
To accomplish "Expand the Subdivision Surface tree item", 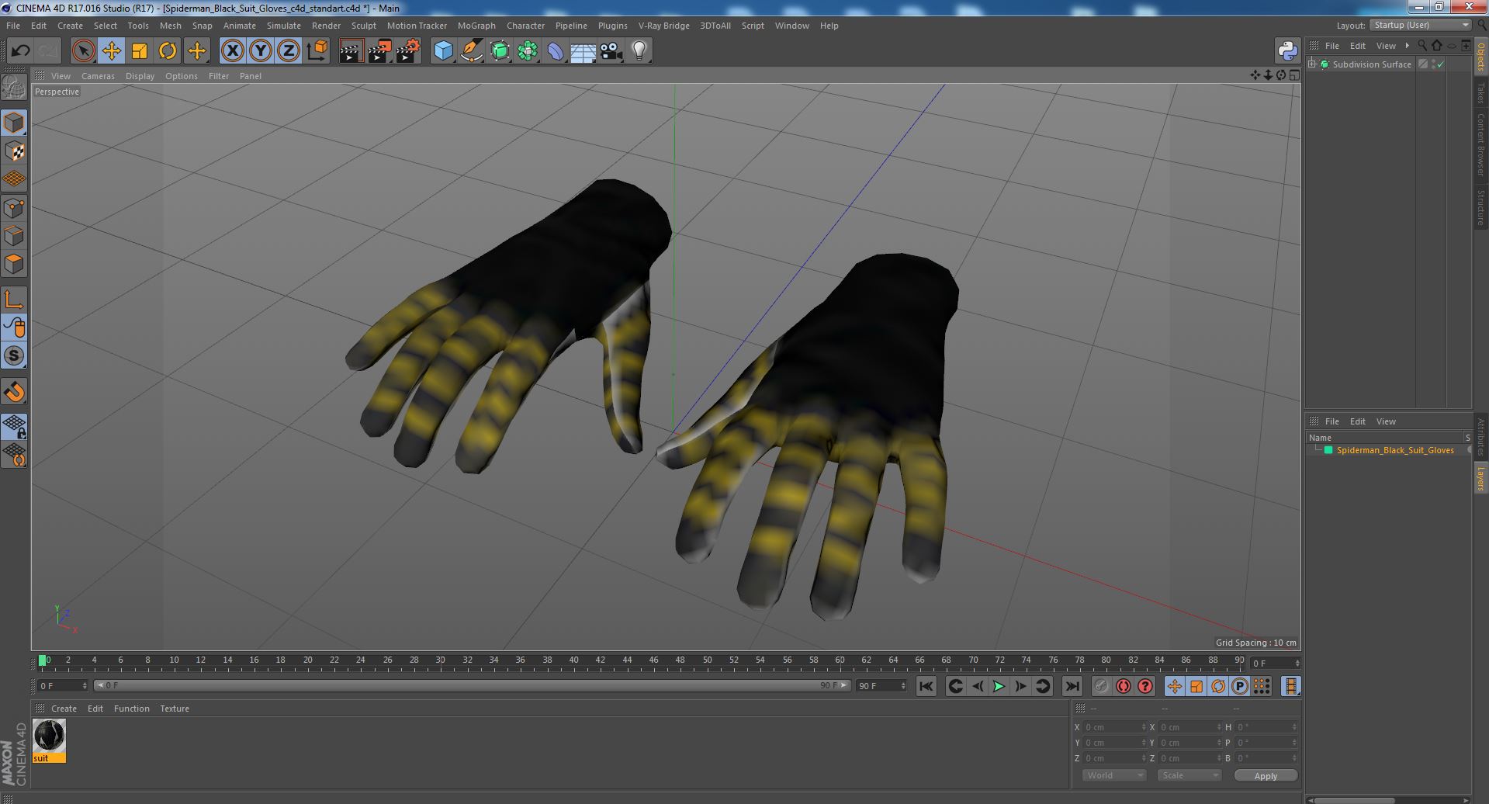I will [1312, 64].
